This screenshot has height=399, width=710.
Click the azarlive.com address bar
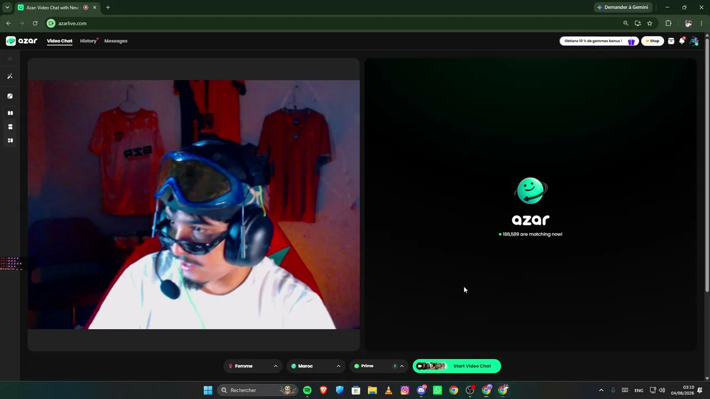(x=333, y=23)
